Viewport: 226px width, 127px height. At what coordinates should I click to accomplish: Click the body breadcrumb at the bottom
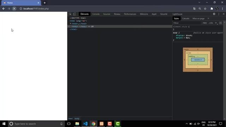point(77,119)
